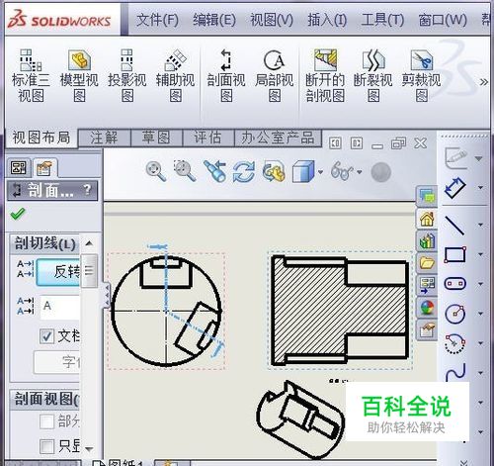Open the Line tool dropdown arrow

pyautogui.click(x=480, y=225)
